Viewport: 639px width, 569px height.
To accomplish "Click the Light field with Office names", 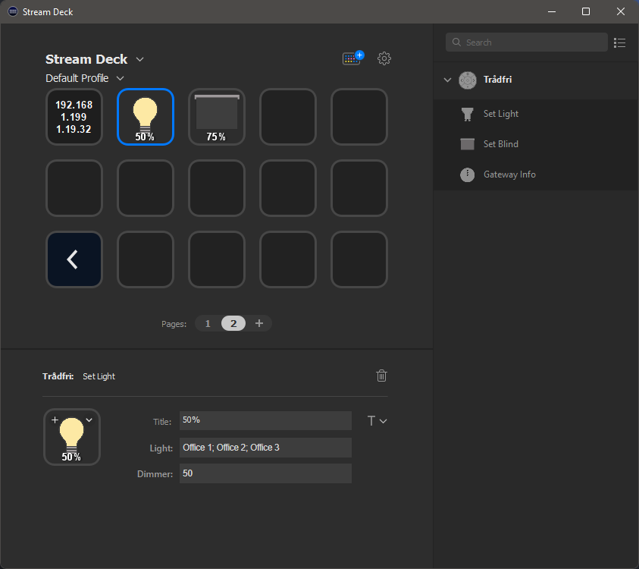I will point(265,448).
